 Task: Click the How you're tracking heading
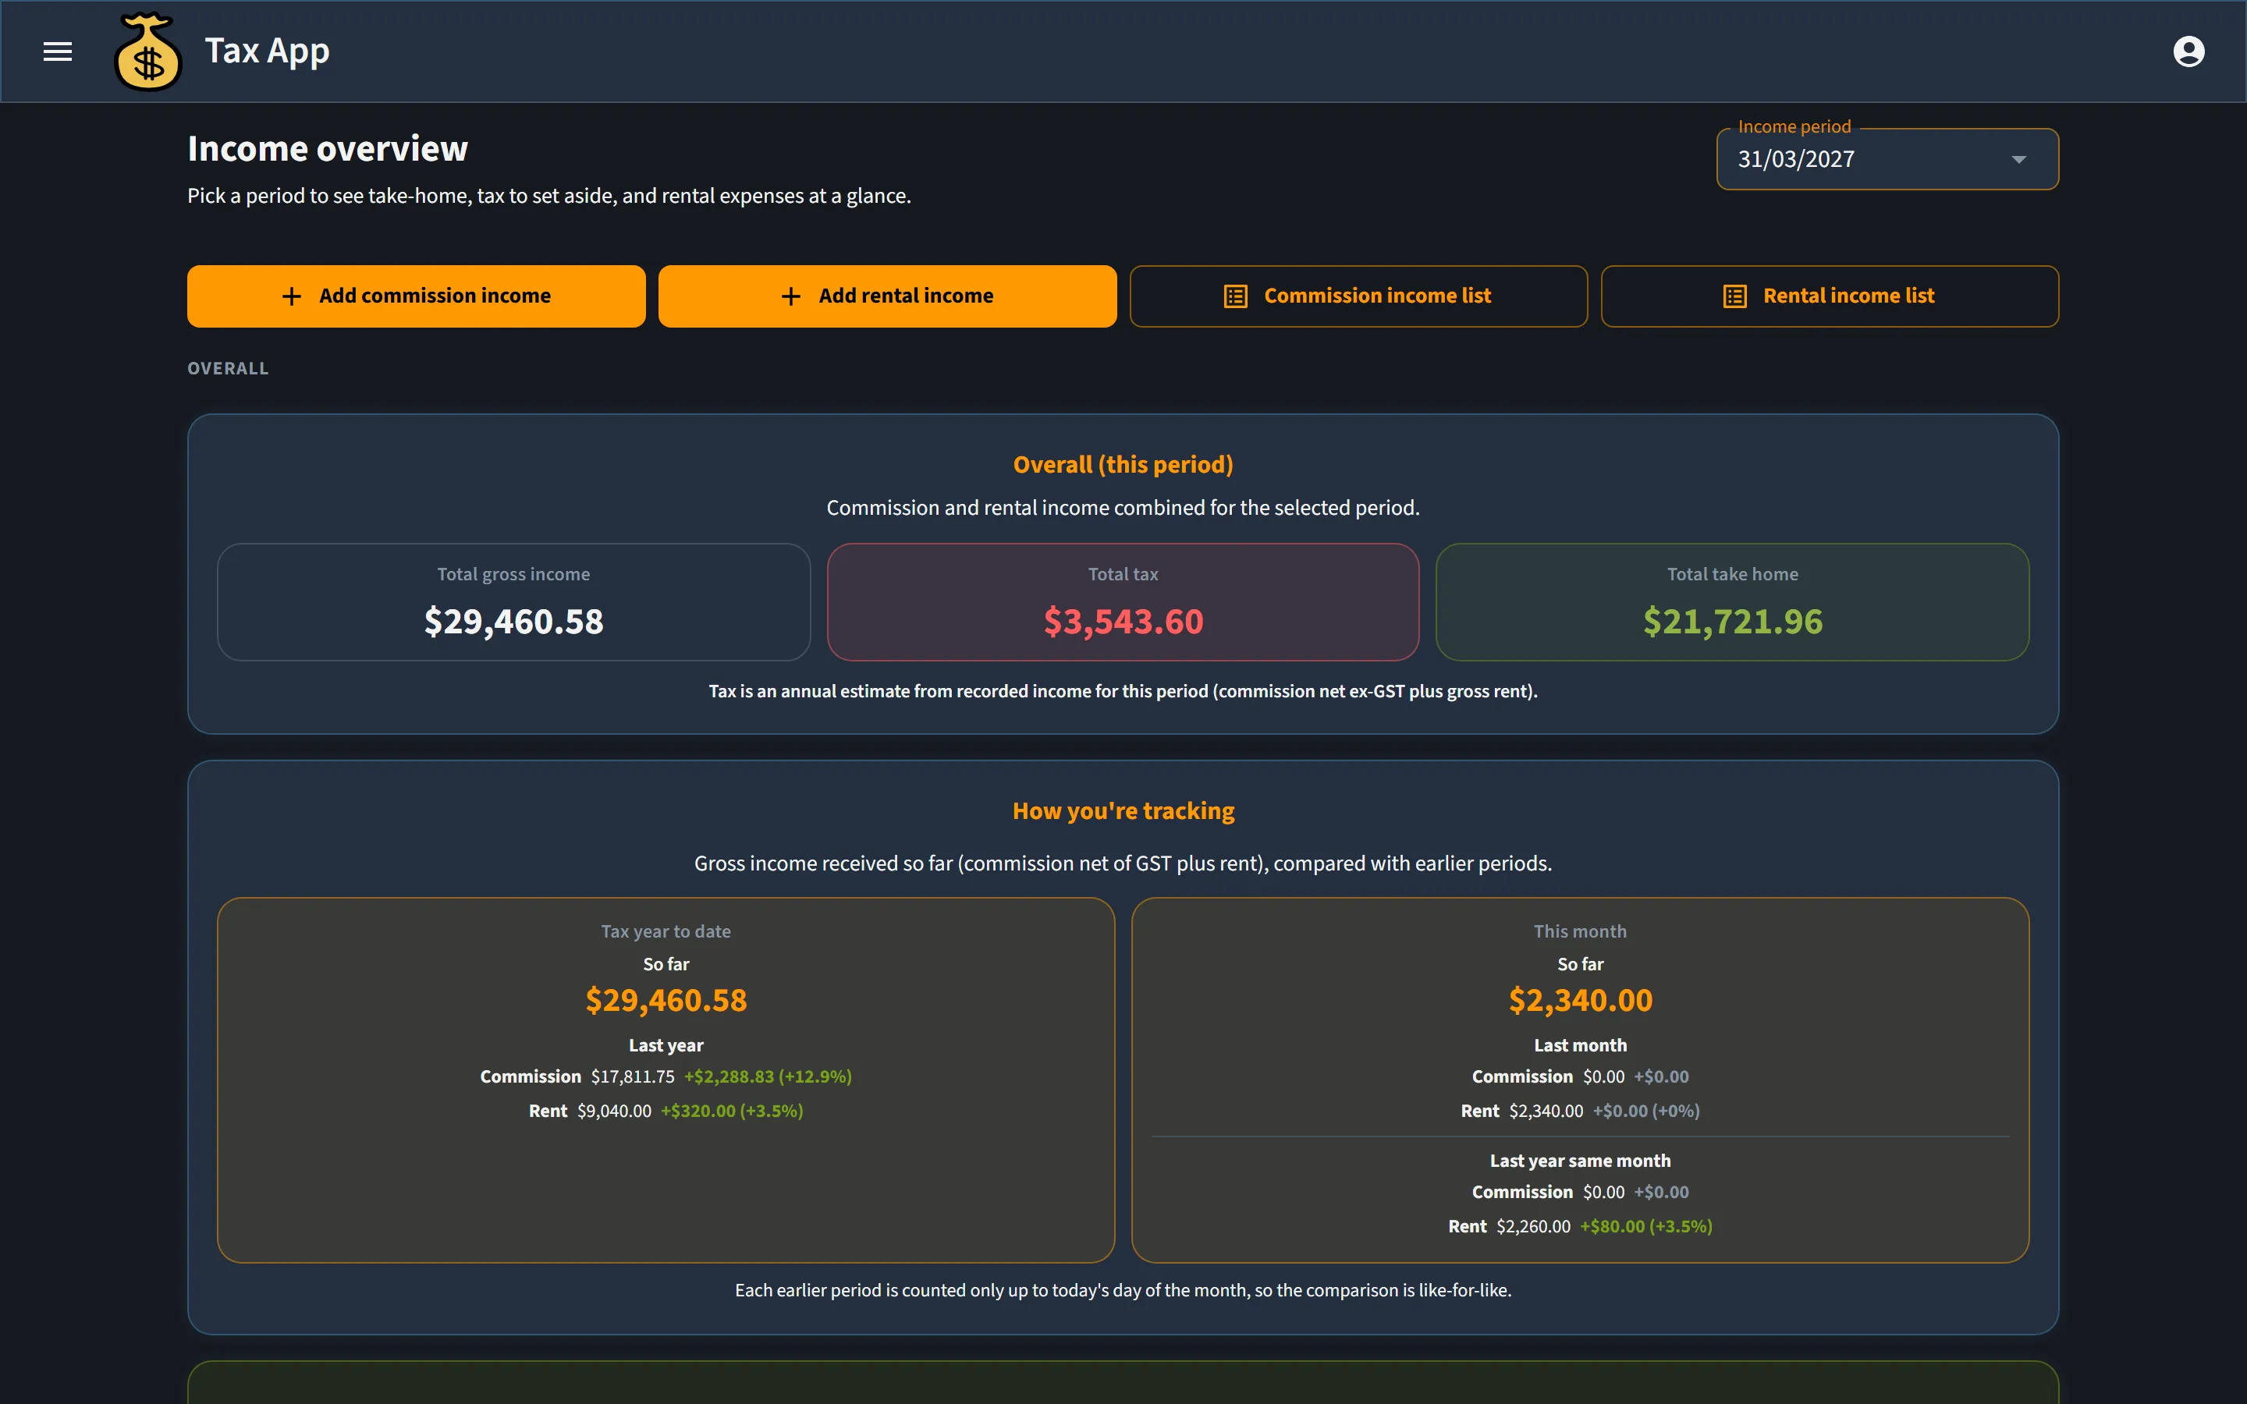pyautogui.click(x=1123, y=810)
